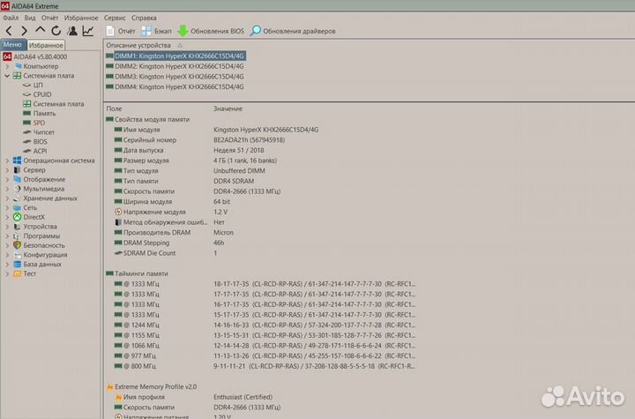
Task: Open the Избранное menu in the menu bar
Action: coord(81,18)
